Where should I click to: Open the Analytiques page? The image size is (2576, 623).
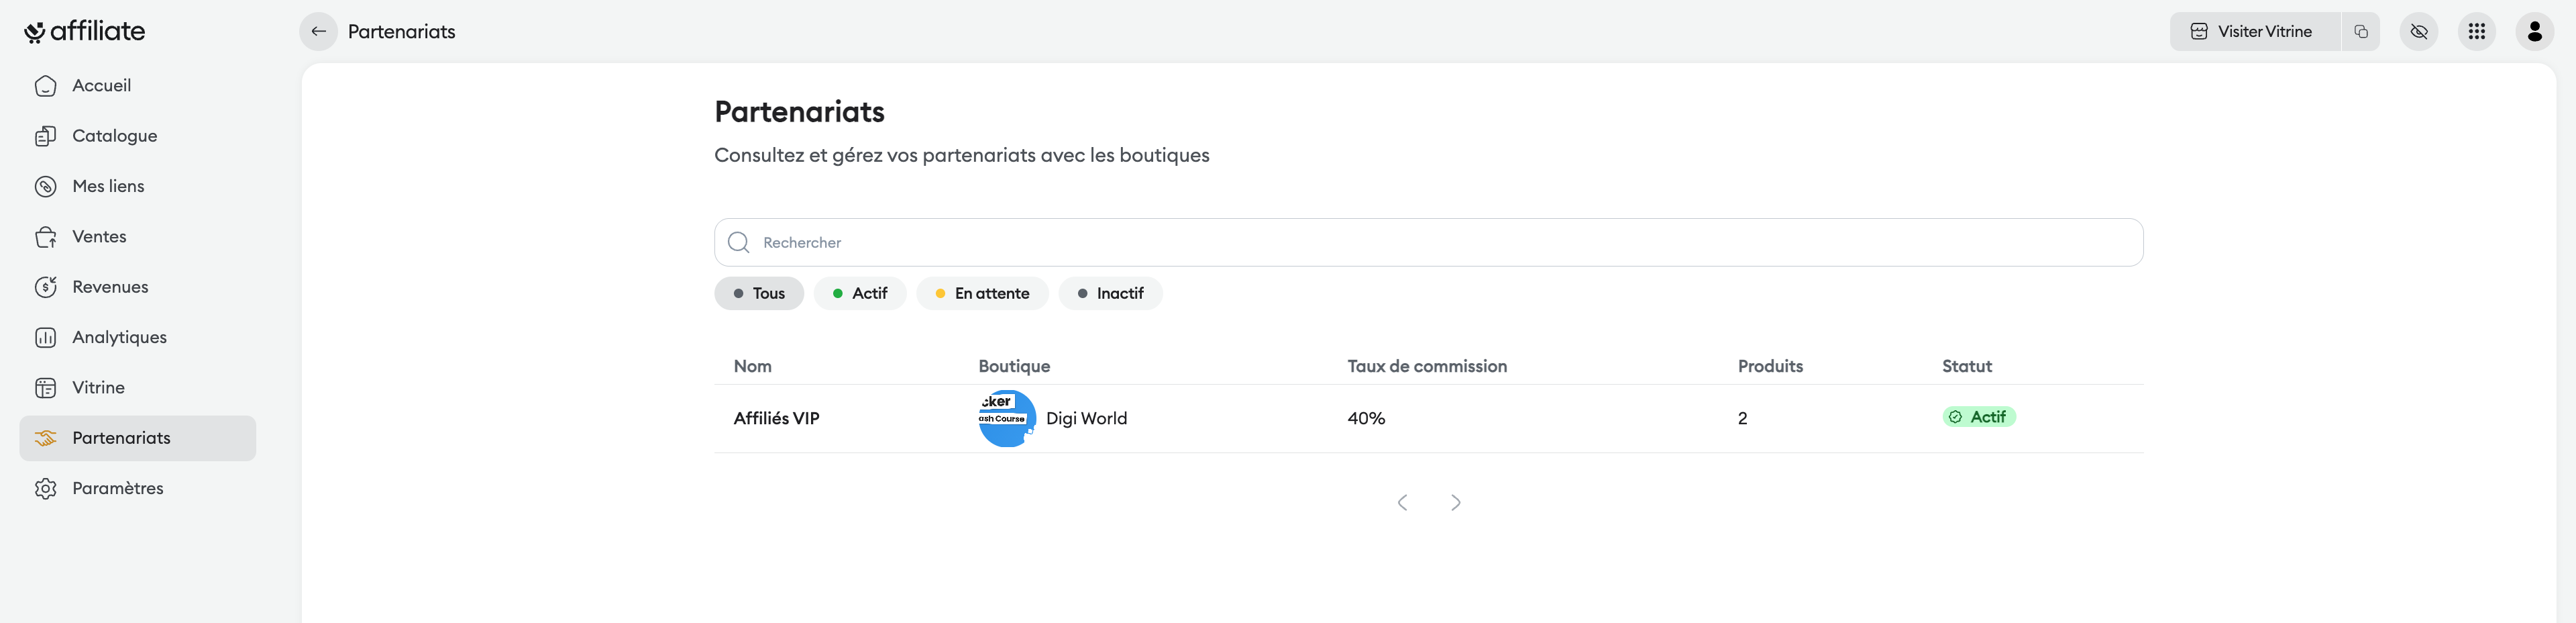click(x=119, y=337)
